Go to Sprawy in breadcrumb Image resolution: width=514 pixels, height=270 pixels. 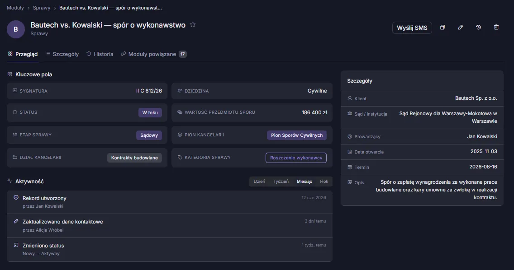42,8
